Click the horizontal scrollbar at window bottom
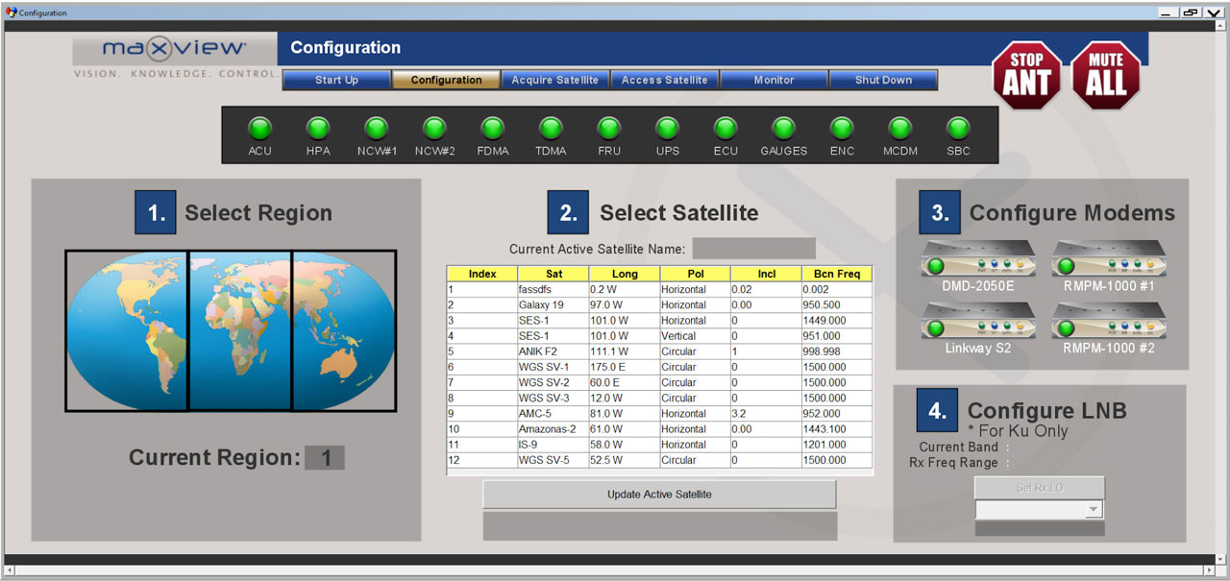Image resolution: width=1230 pixels, height=581 pixels. [x=615, y=571]
